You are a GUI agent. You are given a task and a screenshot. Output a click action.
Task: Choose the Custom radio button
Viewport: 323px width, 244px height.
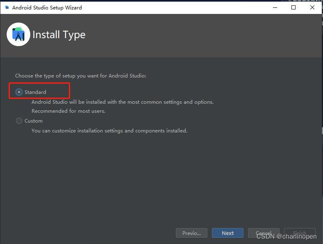click(x=19, y=121)
